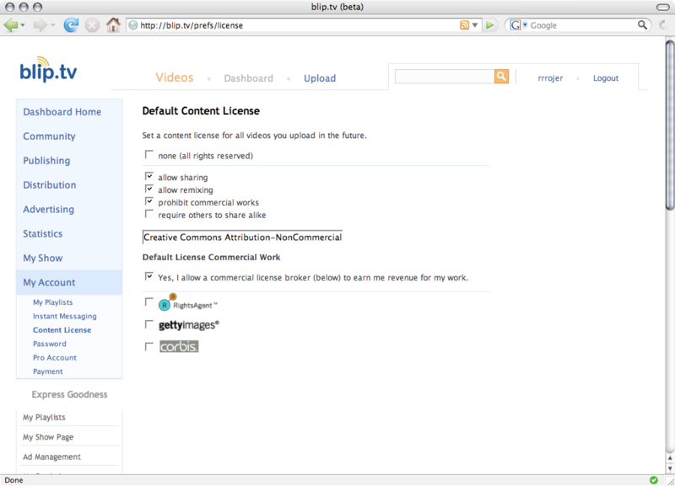Open My Account in the sidebar
Screen dimensions: 675x486
pos(49,282)
